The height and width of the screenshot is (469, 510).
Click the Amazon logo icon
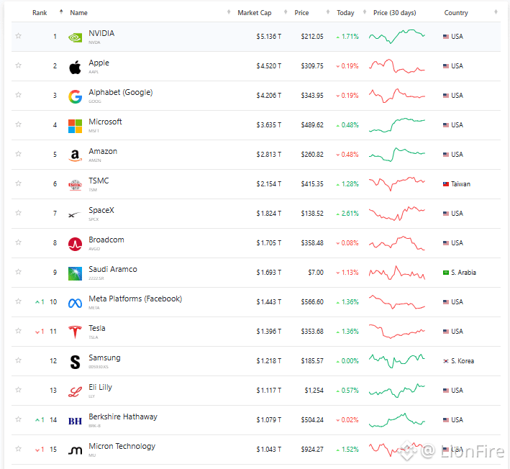[75, 155]
